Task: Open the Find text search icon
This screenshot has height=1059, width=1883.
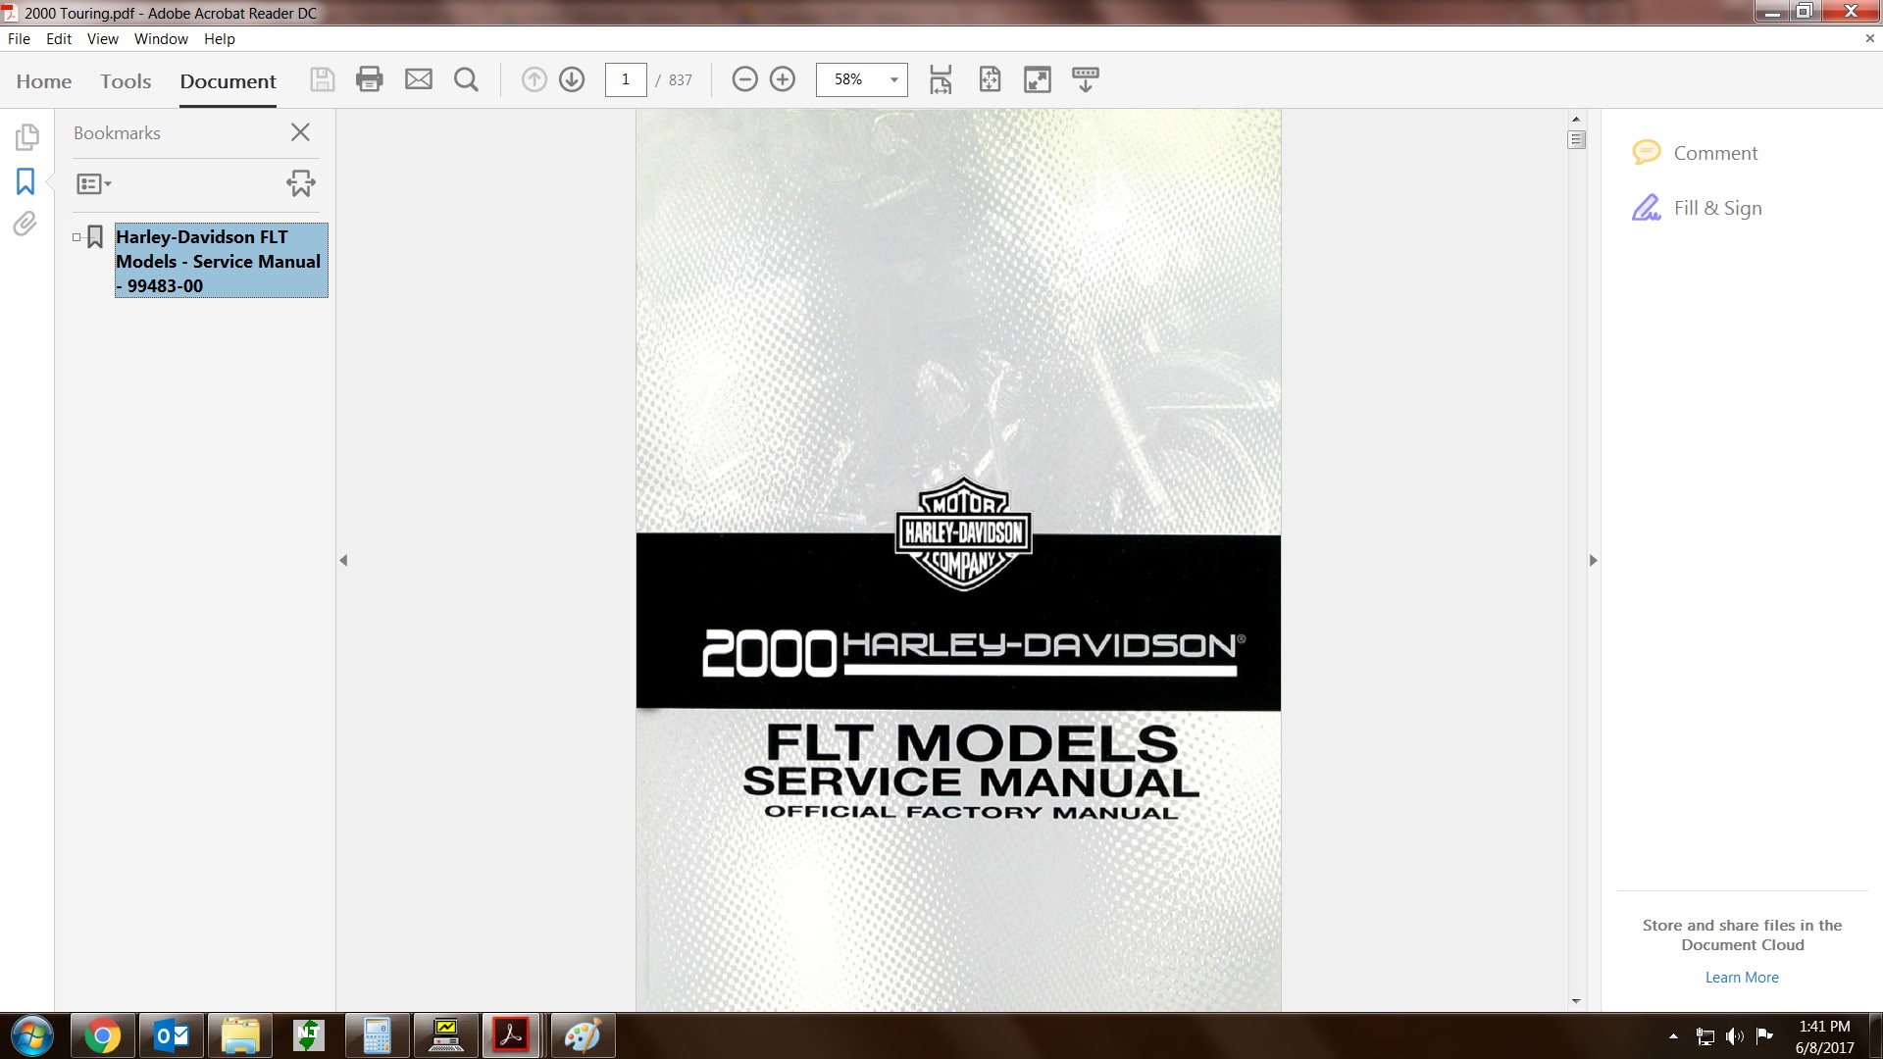Action: tap(467, 79)
